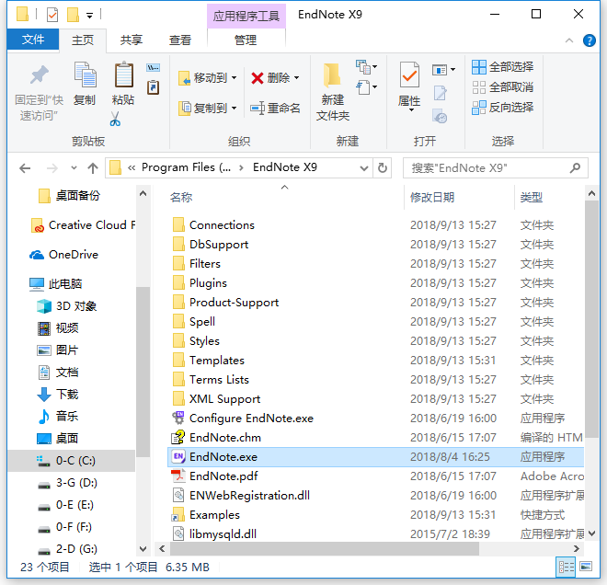Click Select all (全部选择)

502,67
